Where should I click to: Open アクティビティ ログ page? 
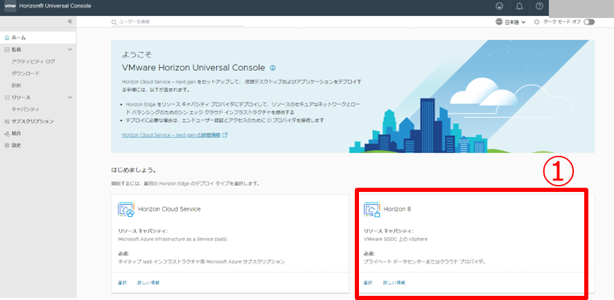pos(33,62)
